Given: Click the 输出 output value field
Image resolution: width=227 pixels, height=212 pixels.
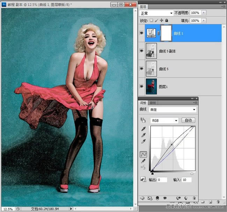Looking at the screenshot, I should [x=162, y=180].
